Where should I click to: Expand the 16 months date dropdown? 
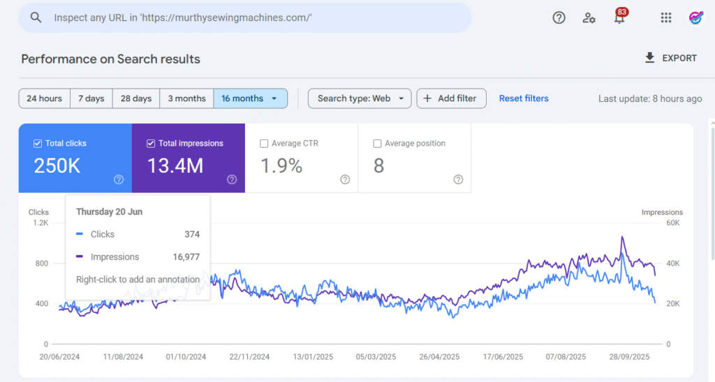click(250, 98)
